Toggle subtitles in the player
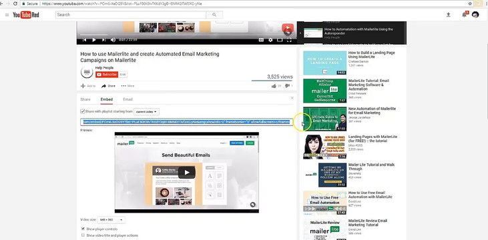488x240 pixels. [x=262, y=40]
